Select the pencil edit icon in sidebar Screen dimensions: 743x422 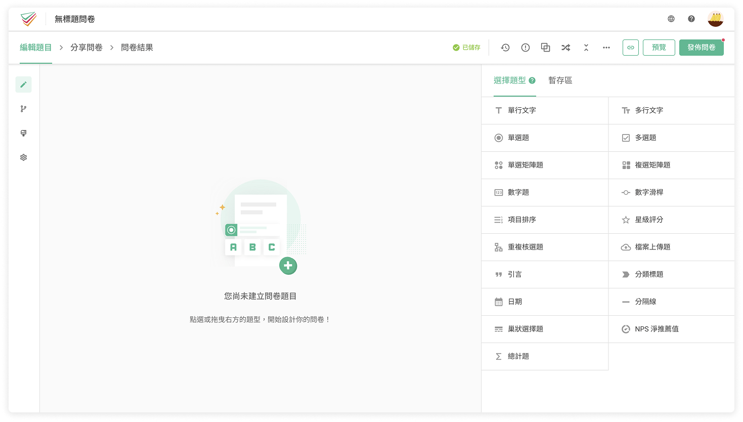point(24,85)
